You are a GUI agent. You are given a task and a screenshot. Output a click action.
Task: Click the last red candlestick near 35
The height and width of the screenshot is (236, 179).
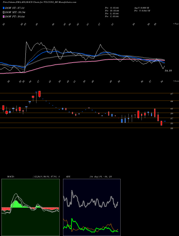coord(161,123)
